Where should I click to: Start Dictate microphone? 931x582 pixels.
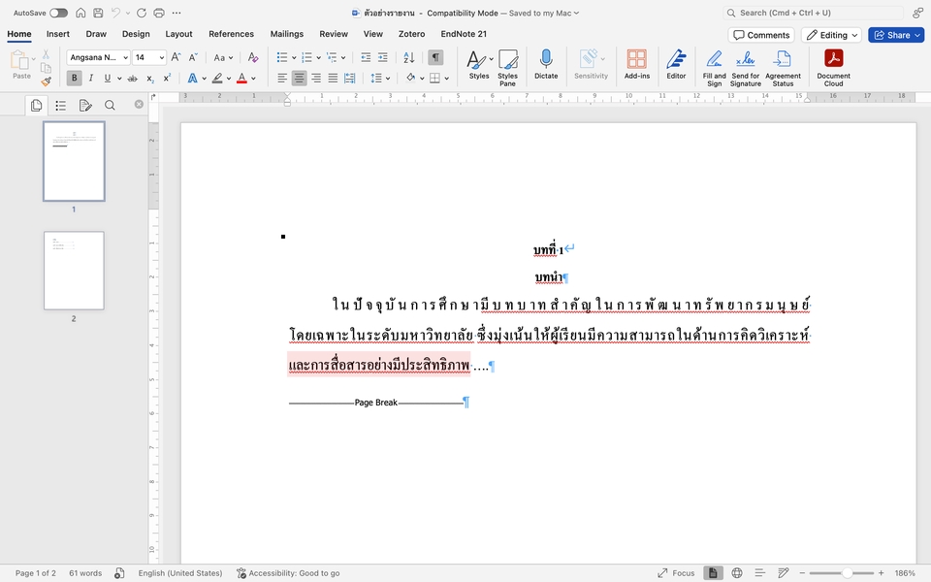pos(546,64)
